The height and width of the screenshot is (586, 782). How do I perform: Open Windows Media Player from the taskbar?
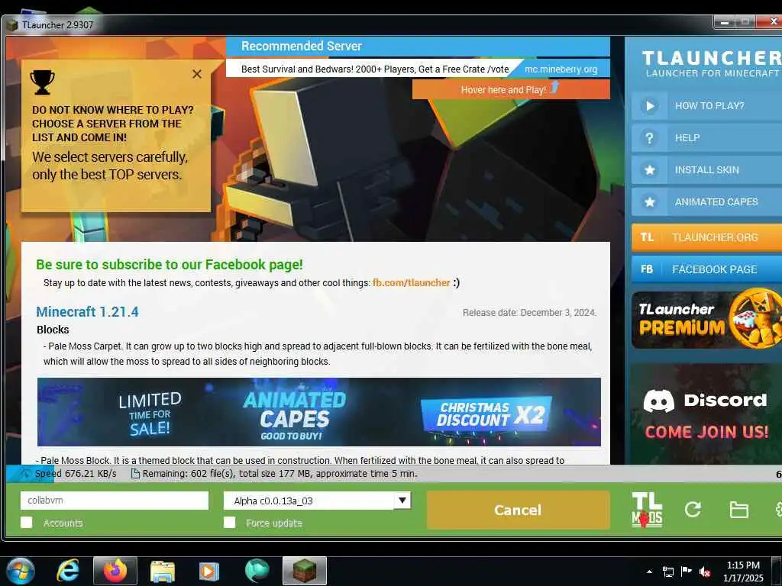[209, 571]
